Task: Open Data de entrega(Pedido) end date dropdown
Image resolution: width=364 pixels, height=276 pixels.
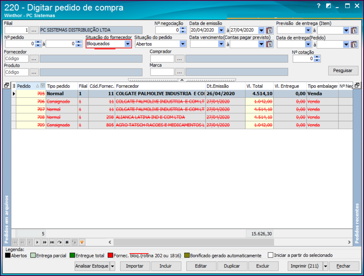Action: click(346, 44)
